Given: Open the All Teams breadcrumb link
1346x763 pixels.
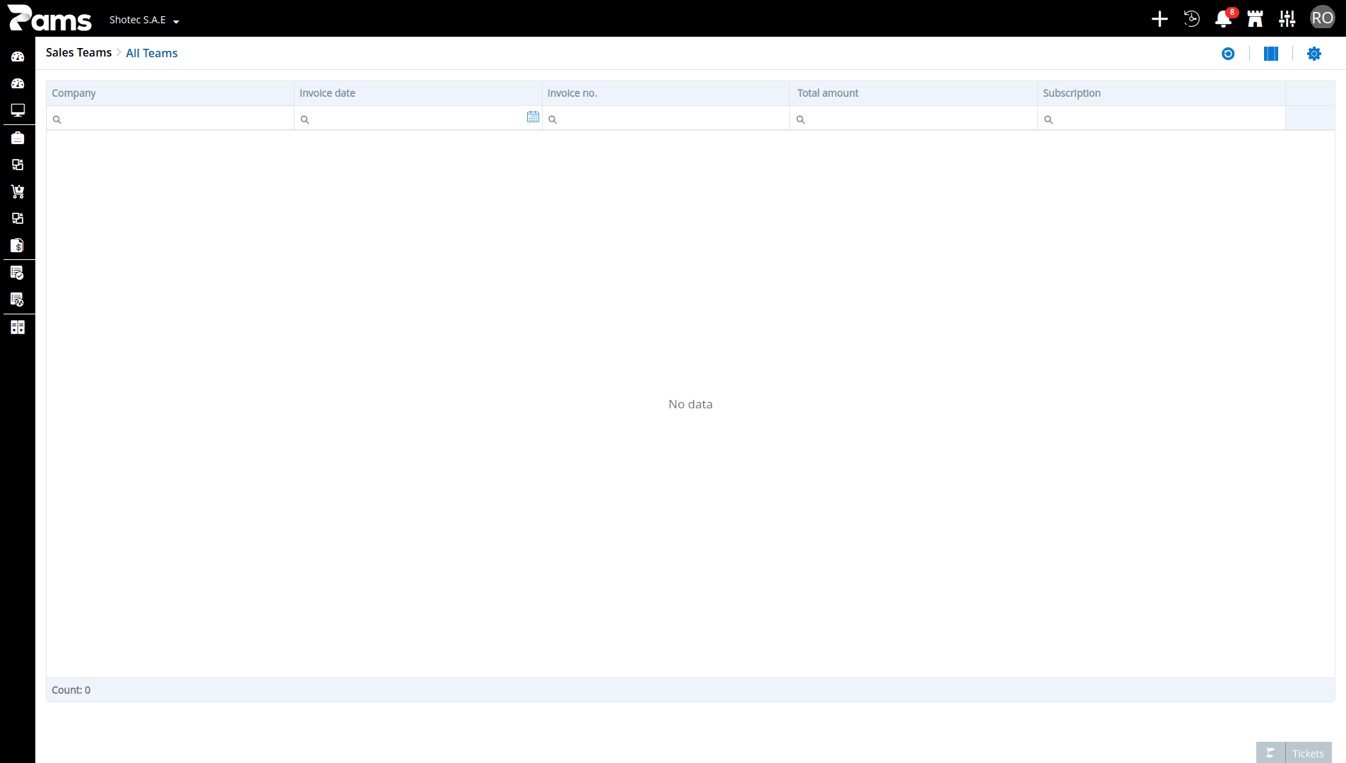Looking at the screenshot, I should pos(152,53).
